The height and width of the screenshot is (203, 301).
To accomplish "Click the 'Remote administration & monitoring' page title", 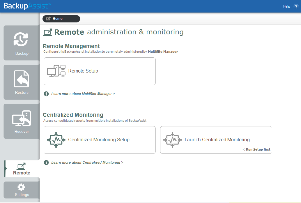I will (x=119, y=32).
